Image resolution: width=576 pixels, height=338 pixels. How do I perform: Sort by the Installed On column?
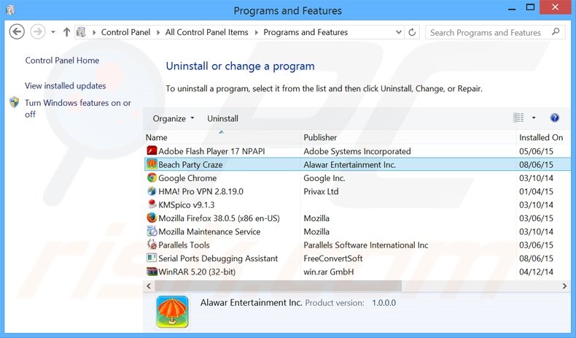tap(544, 137)
